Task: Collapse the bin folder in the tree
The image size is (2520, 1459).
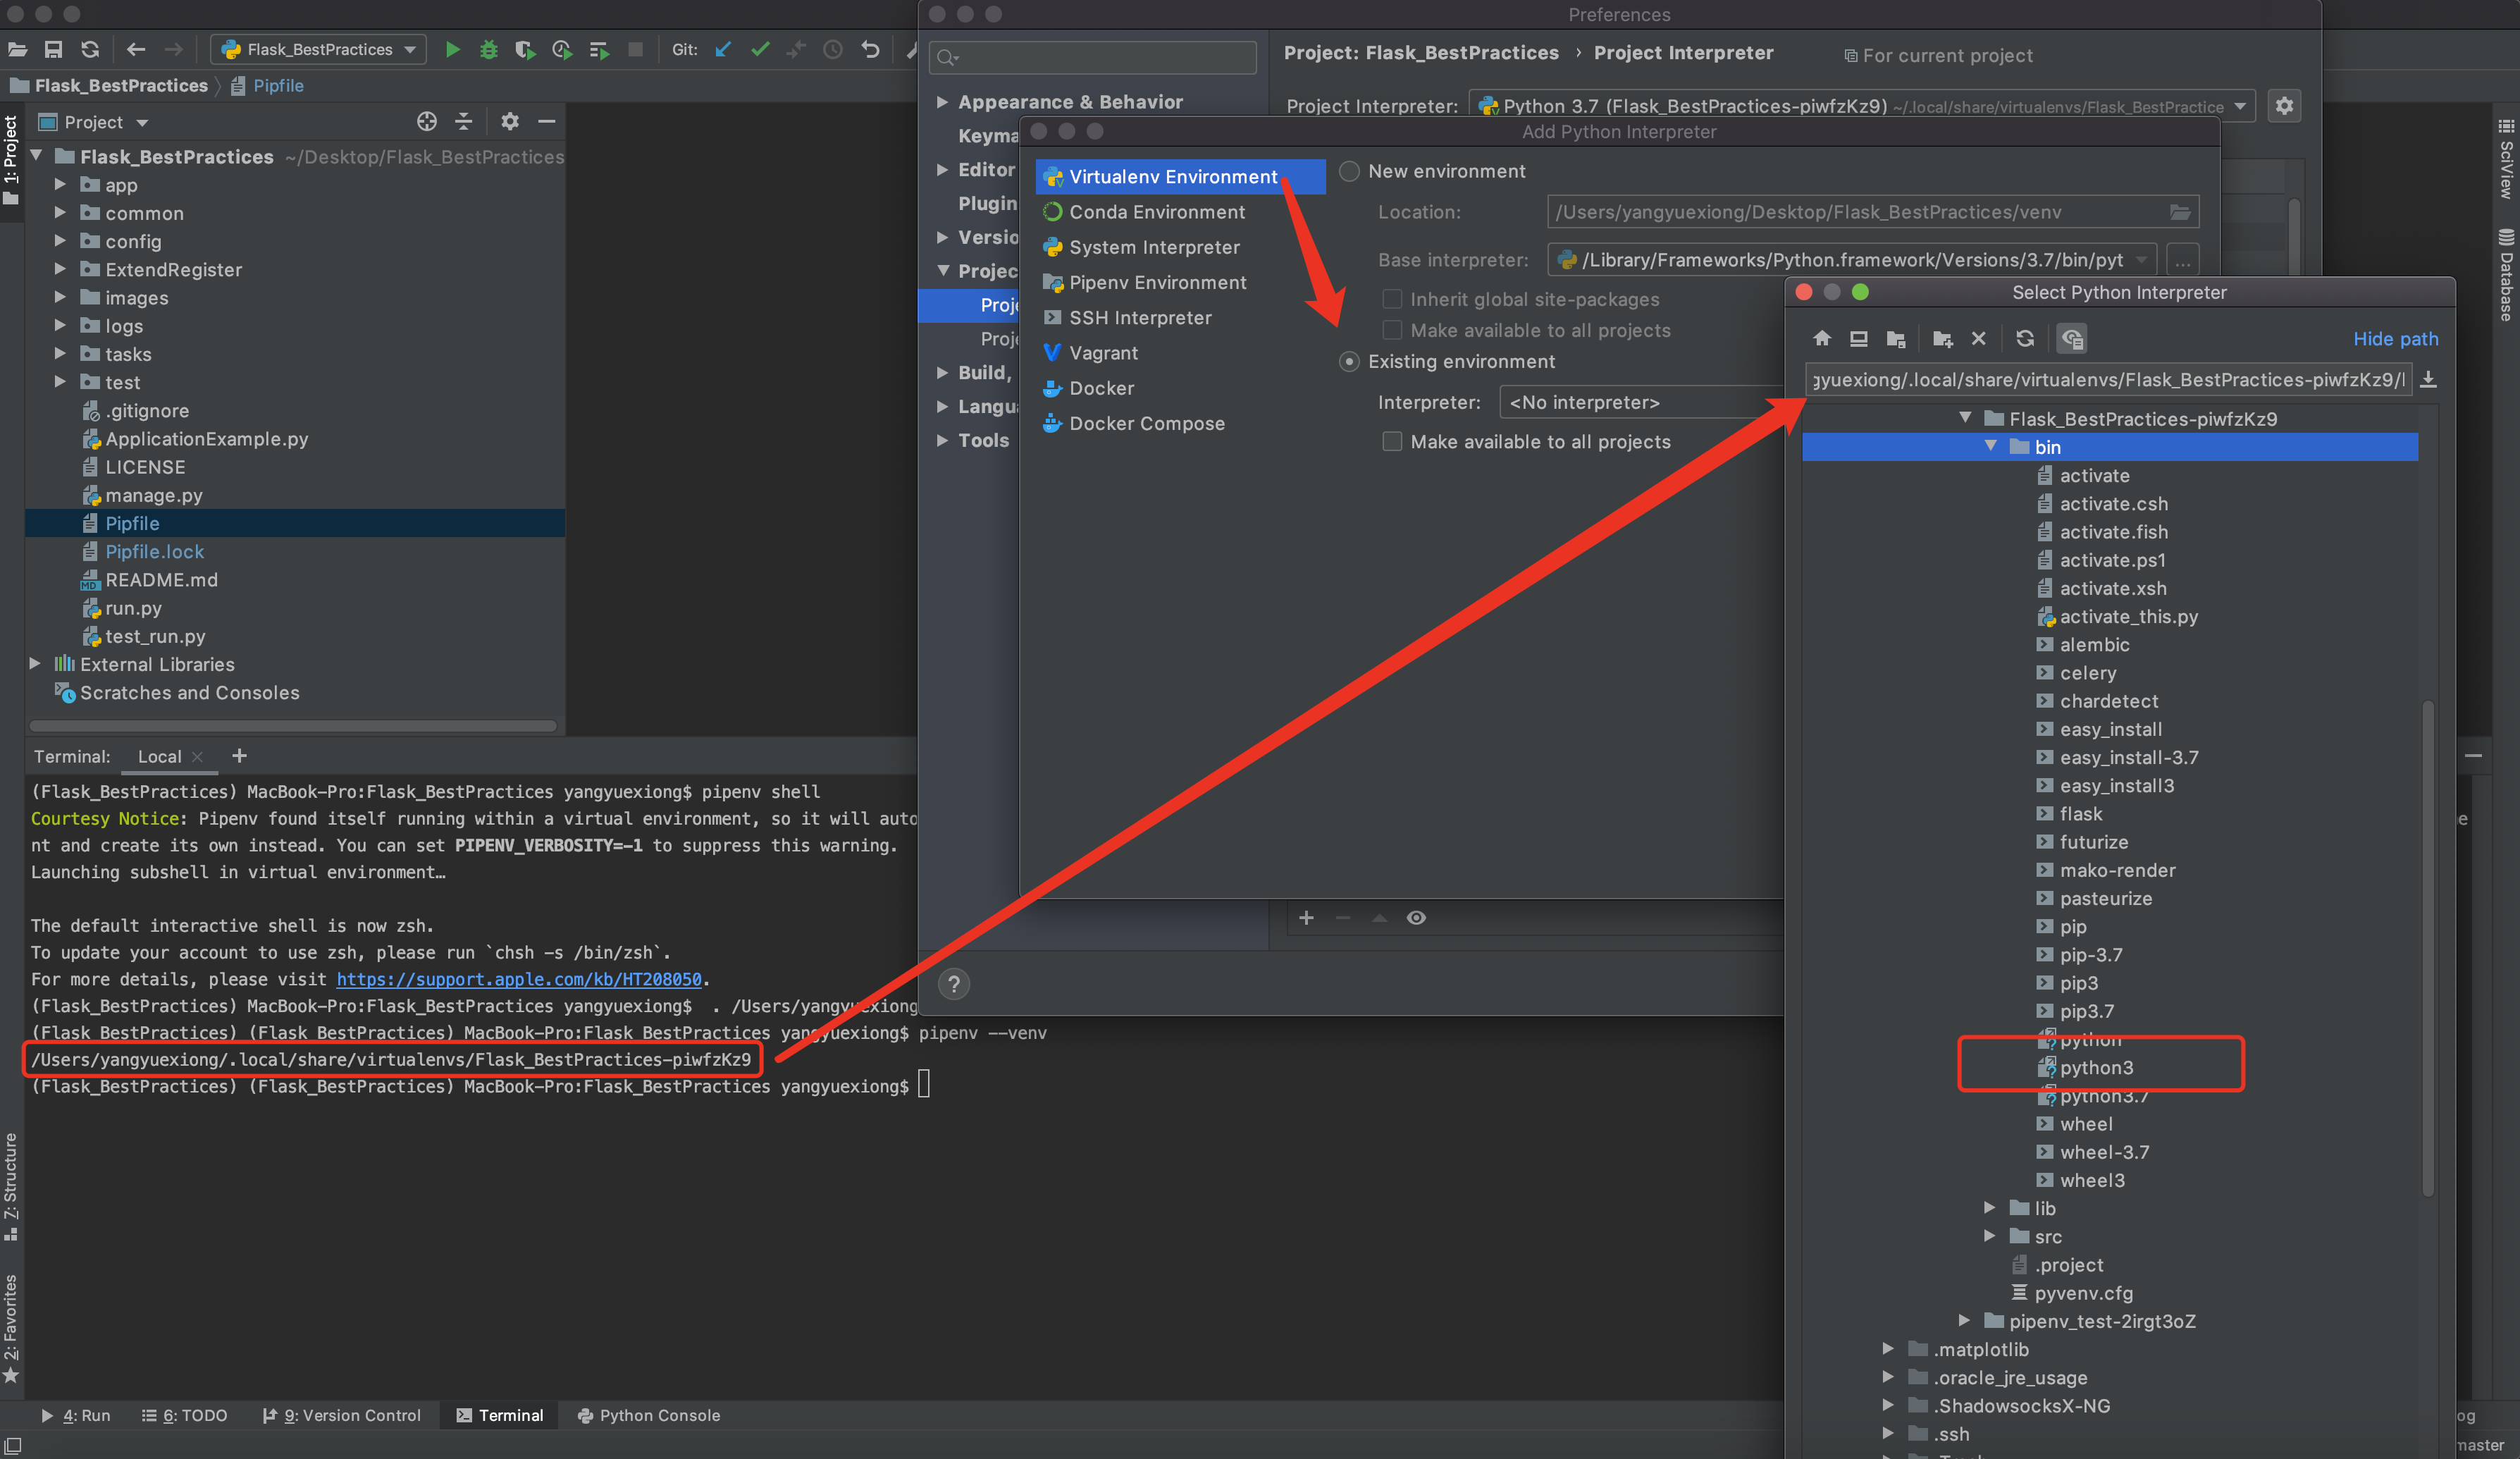Action: pos(1990,446)
